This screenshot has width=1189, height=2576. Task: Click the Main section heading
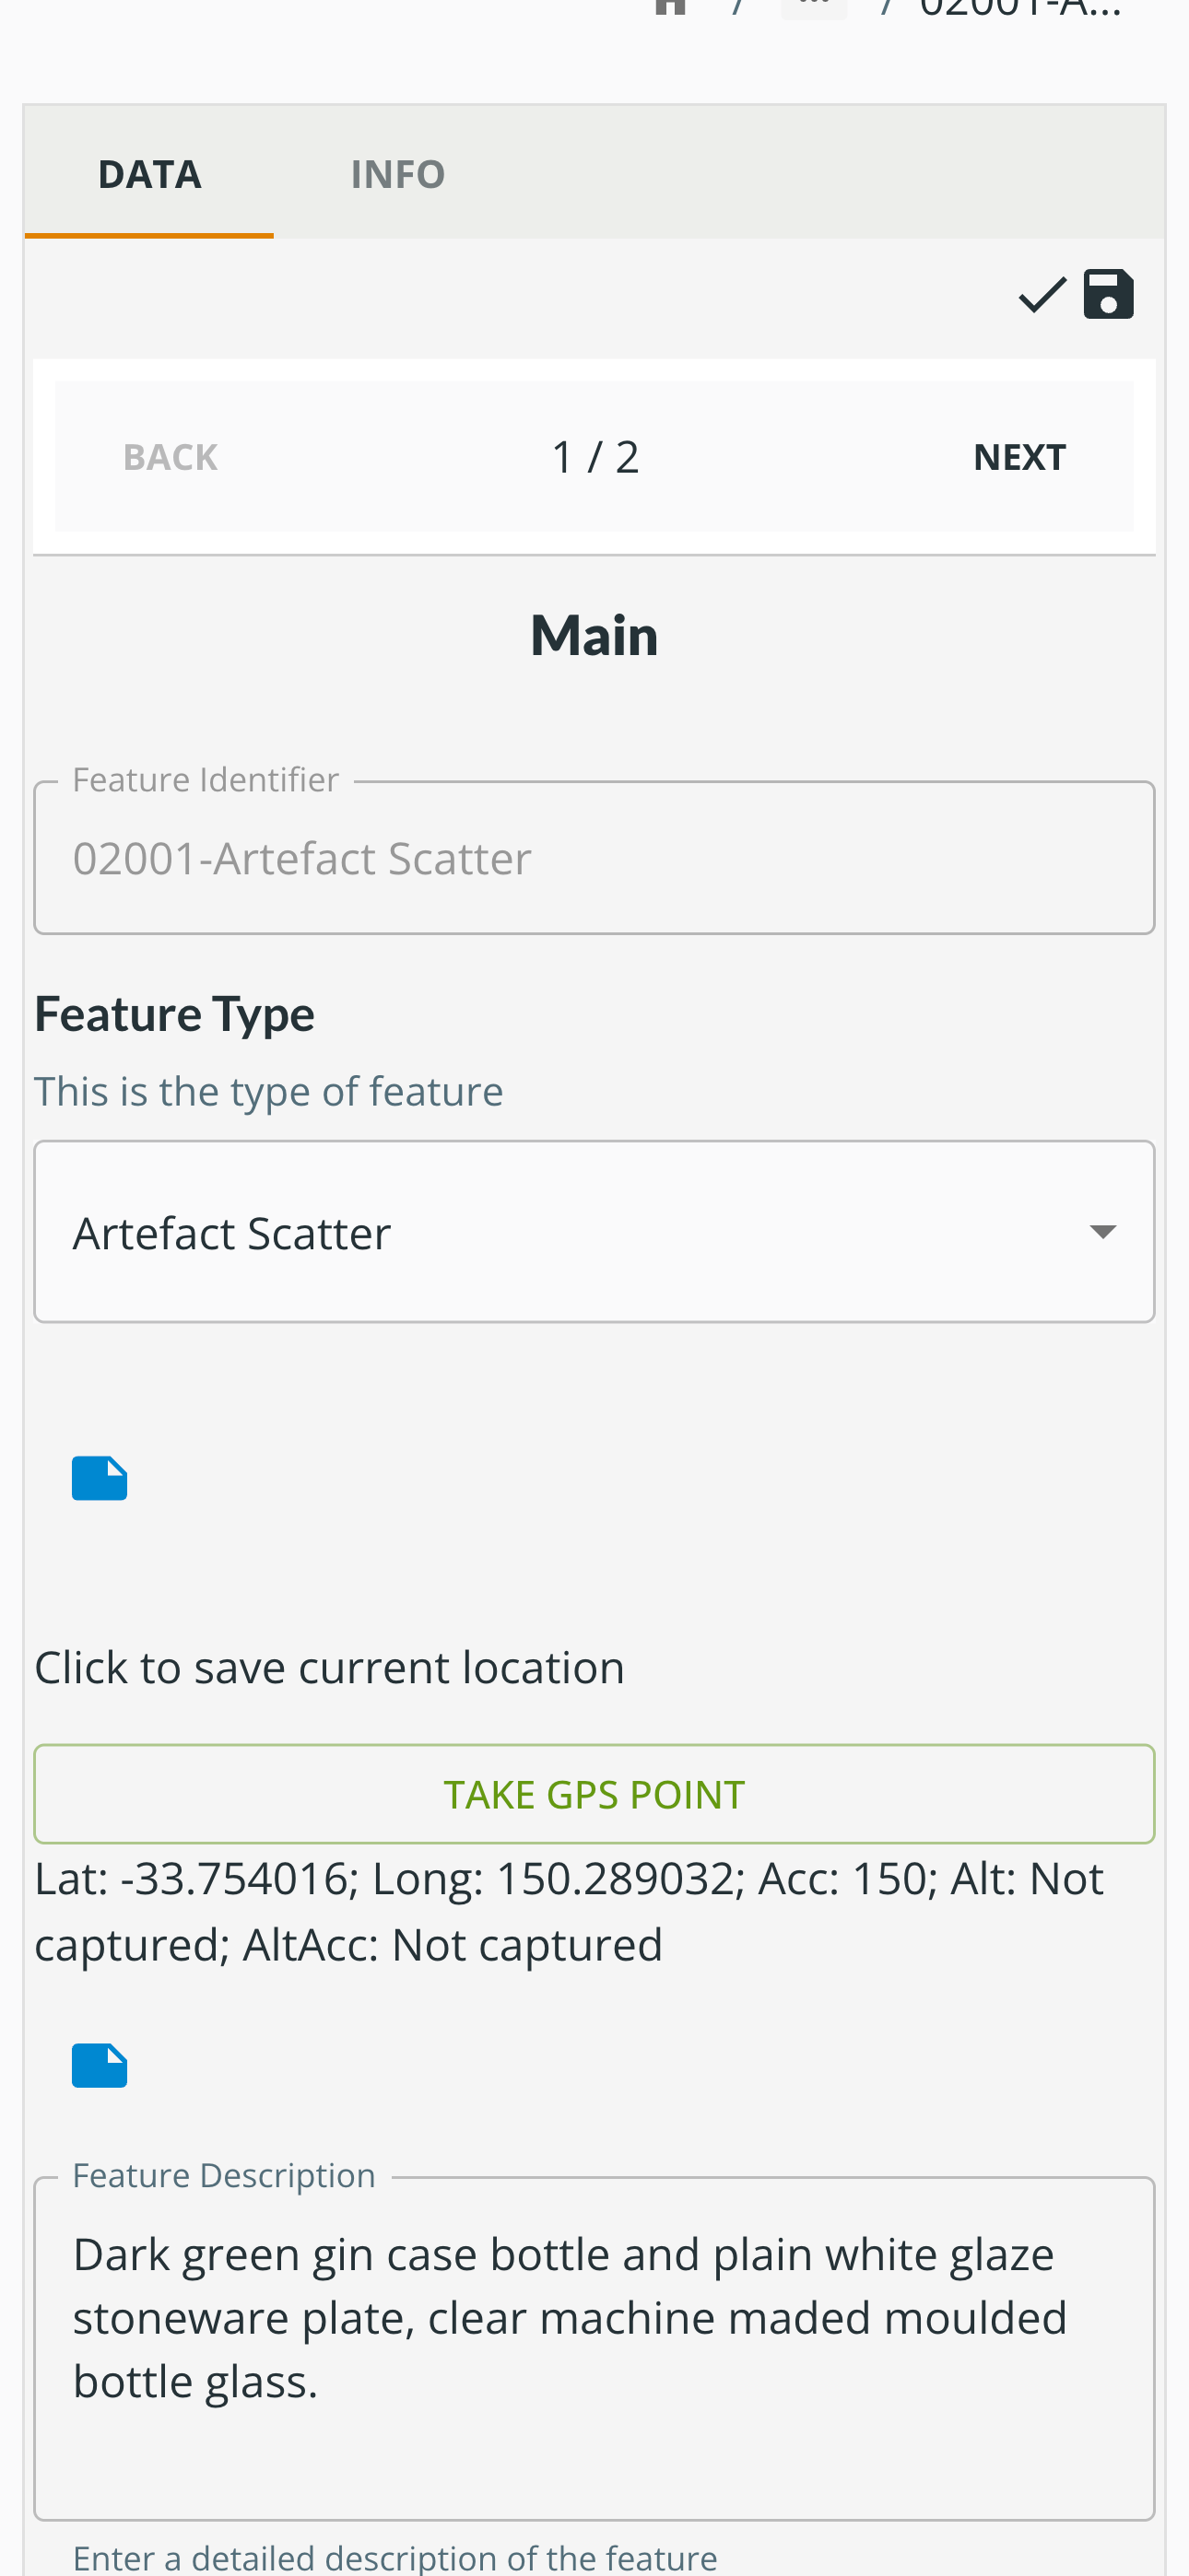point(594,635)
